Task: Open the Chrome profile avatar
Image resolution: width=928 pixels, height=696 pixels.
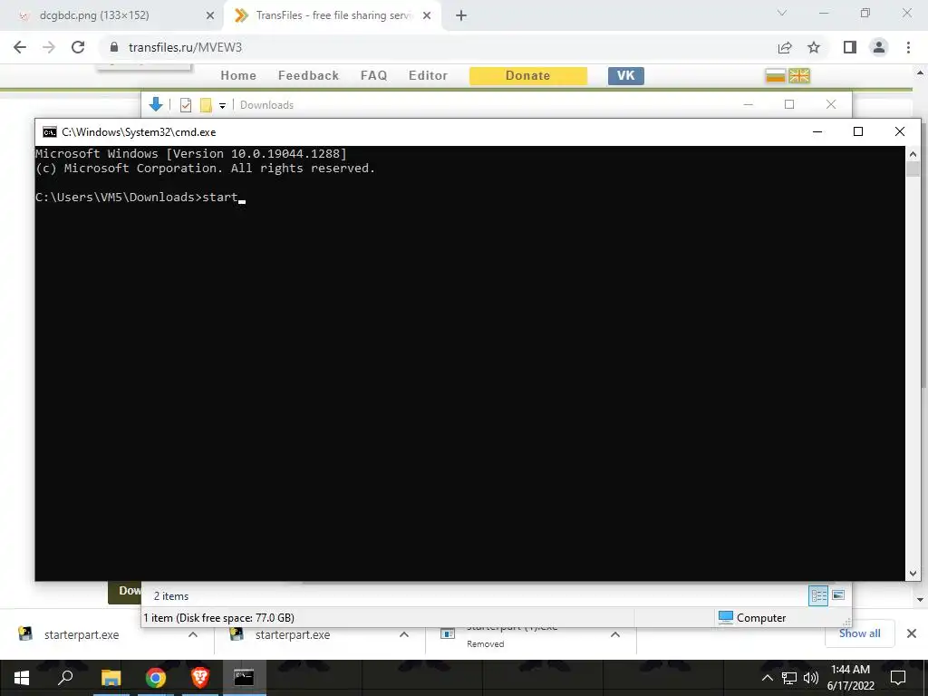Action: point(879,47)
